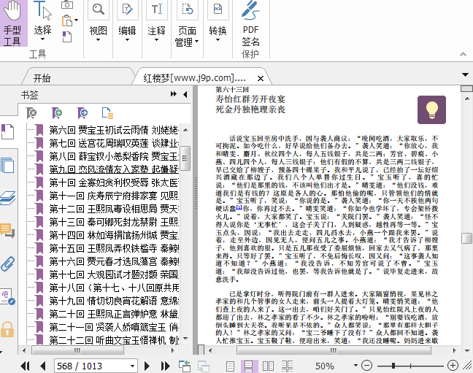Open the page thumbnails side panel icon
The image size is (473, 373).
(x=7, y=166)
